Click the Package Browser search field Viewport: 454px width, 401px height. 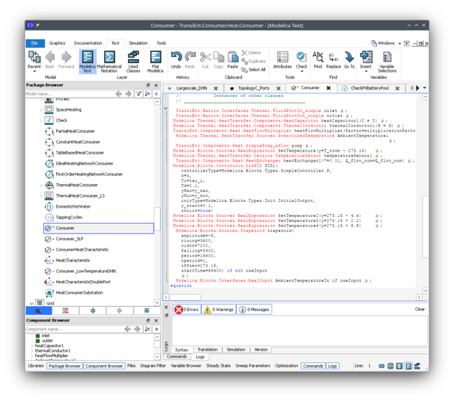(x=68, y=94)
